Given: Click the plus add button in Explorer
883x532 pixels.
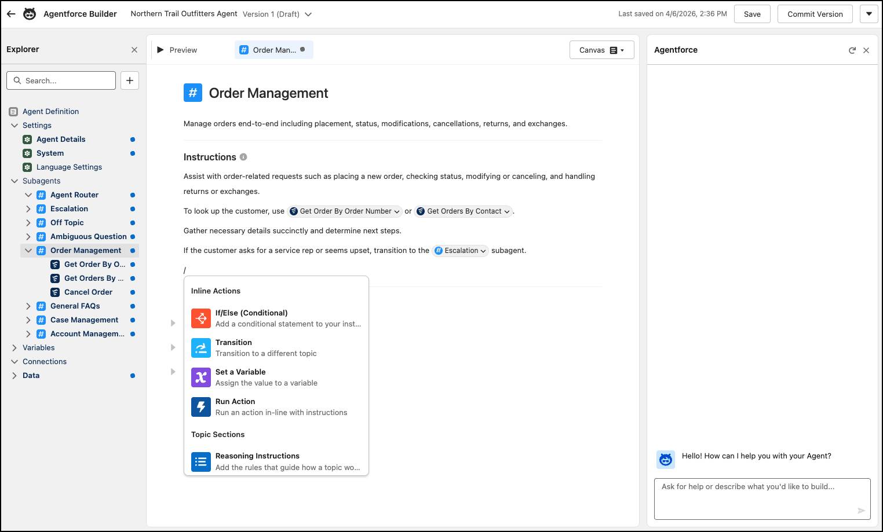Looking at the screenshot, I should pyautogui.click(x=130, y=80).
